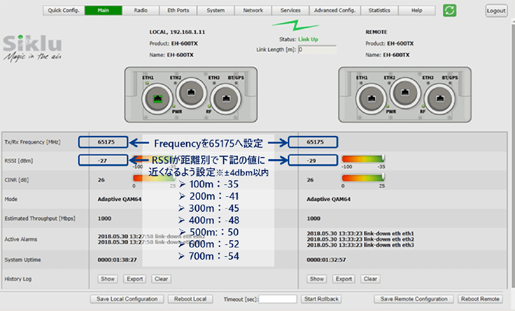Image resolution: width=515 pixels, height=311 pixels.
Task: Click the "Link Up" status text
Action: click(x=308, y=39)
